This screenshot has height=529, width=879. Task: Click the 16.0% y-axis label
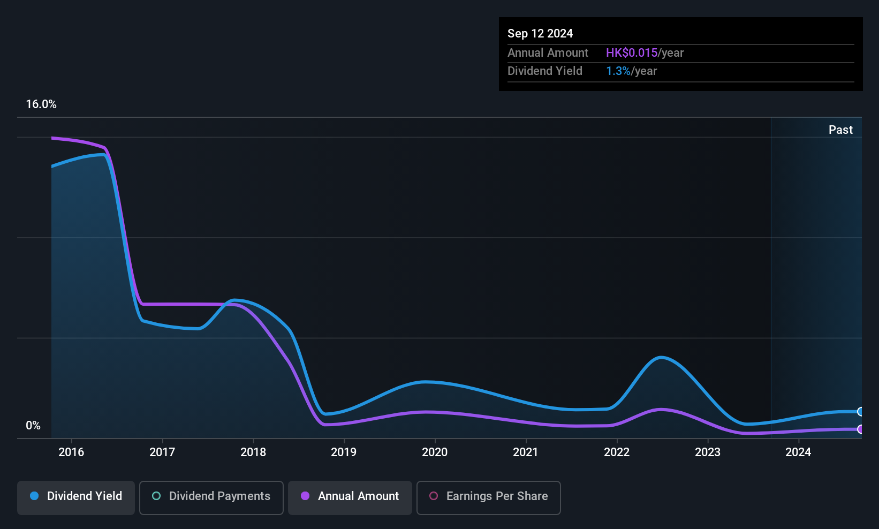(41, 104)
